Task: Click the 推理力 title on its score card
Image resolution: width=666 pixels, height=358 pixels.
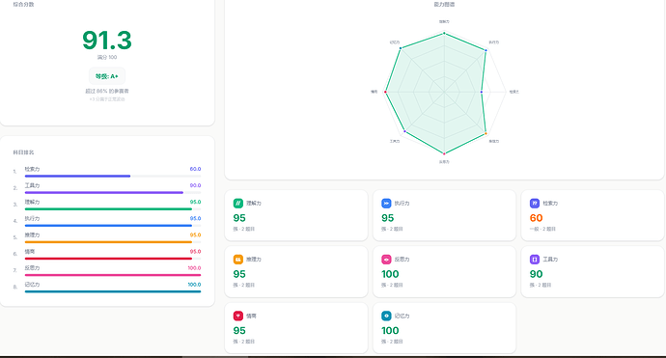Action: coord(254,259)
